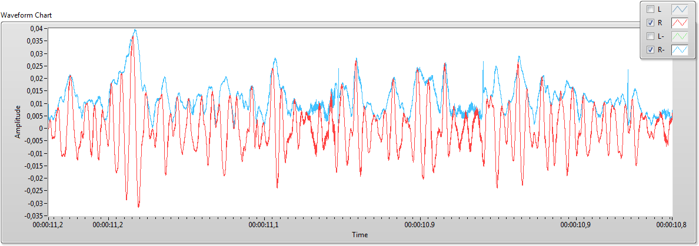Screen dimensions: 699x246
Task: Uncheck the R- plot checkbox
Action: (x=650, y=49)
